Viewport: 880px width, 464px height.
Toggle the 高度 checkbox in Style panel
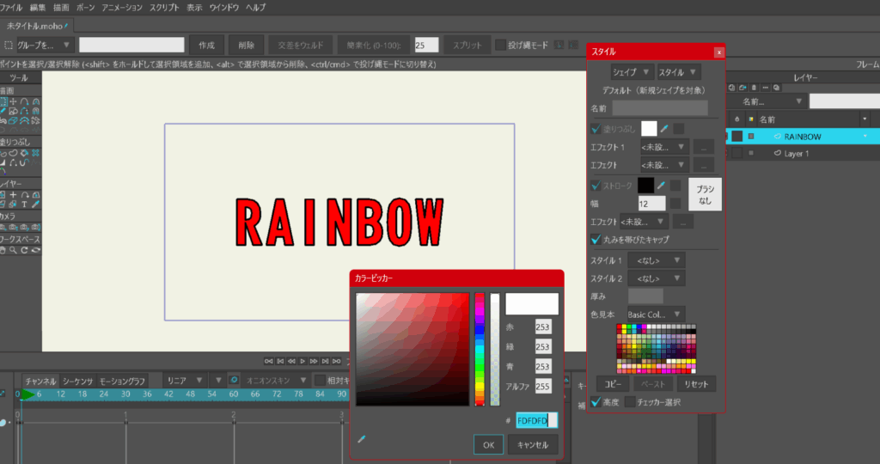(596, 401)
